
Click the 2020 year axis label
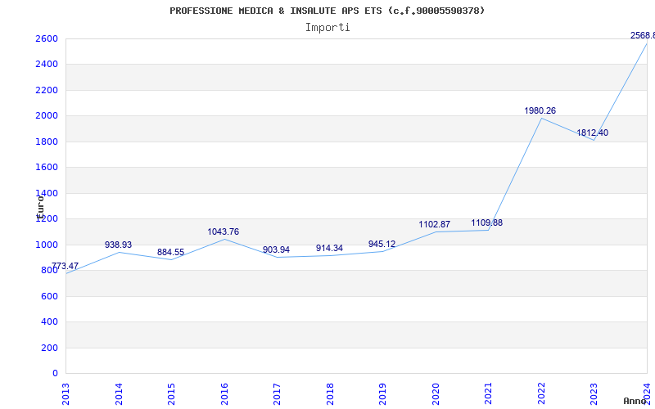point(436,394)
